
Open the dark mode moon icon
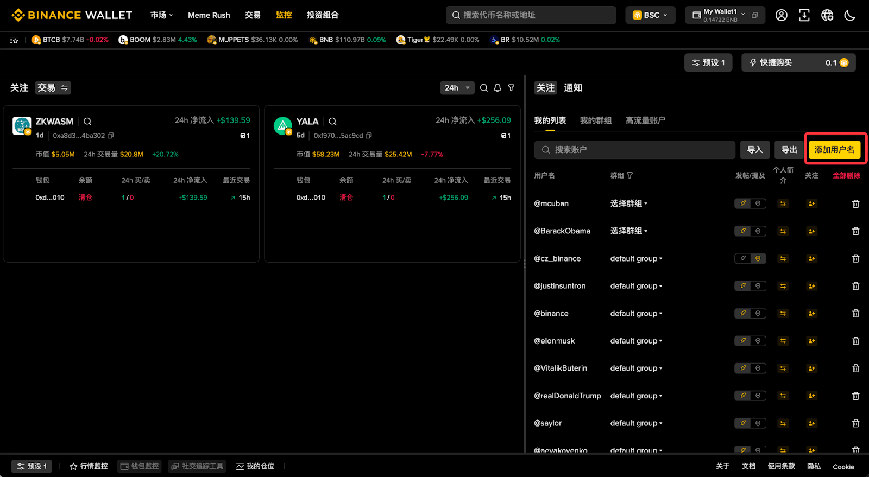[850, 15]
